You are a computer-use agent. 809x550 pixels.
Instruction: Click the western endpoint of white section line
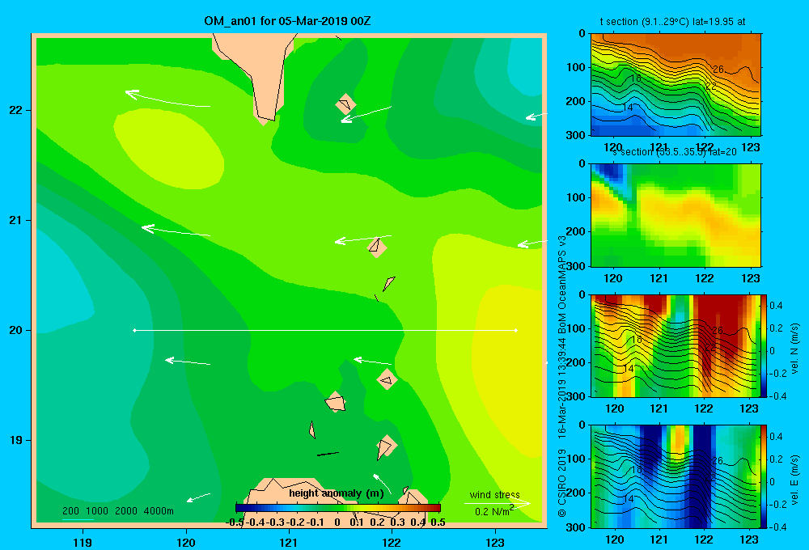pos(134,330)
